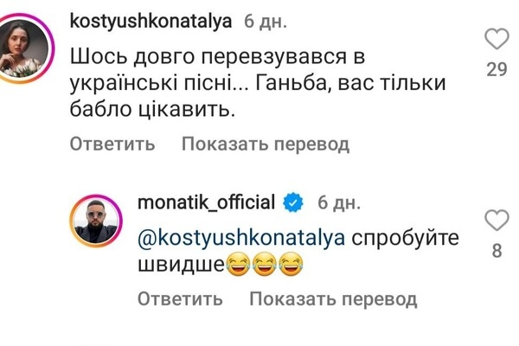519x346 pixels.
Task: View the 8 likes count on the reply
Action: (x=496, y=253)
